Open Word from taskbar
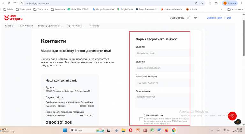The width and height of the screenshot is (245, 134). (160, 130)
